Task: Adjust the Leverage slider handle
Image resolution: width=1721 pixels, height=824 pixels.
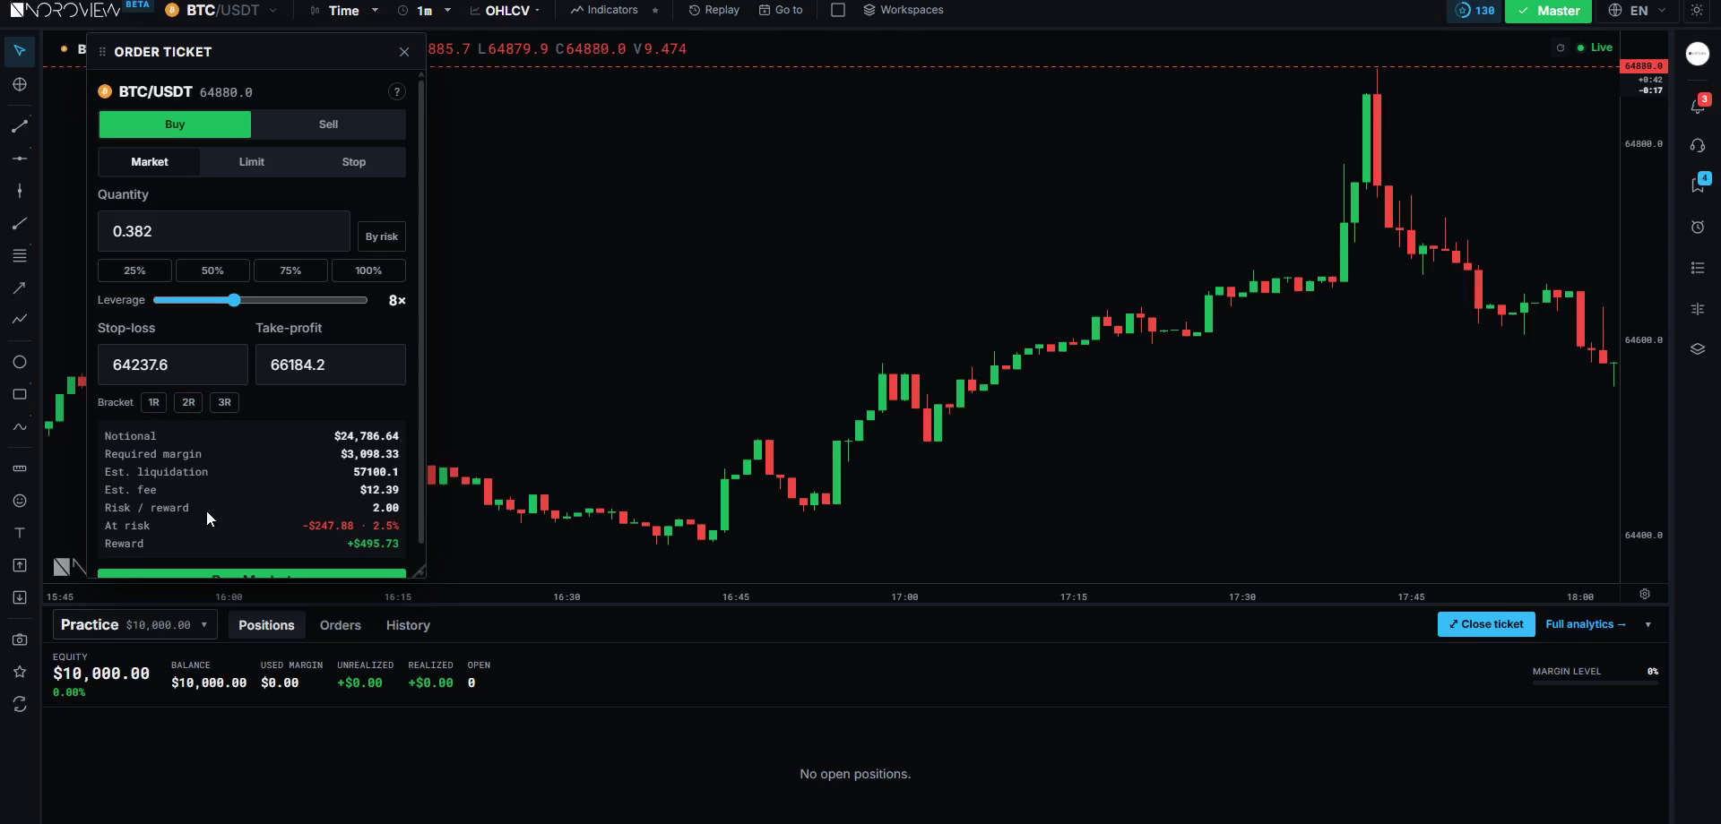Action: pyautogui.click(x=234, y=300)
